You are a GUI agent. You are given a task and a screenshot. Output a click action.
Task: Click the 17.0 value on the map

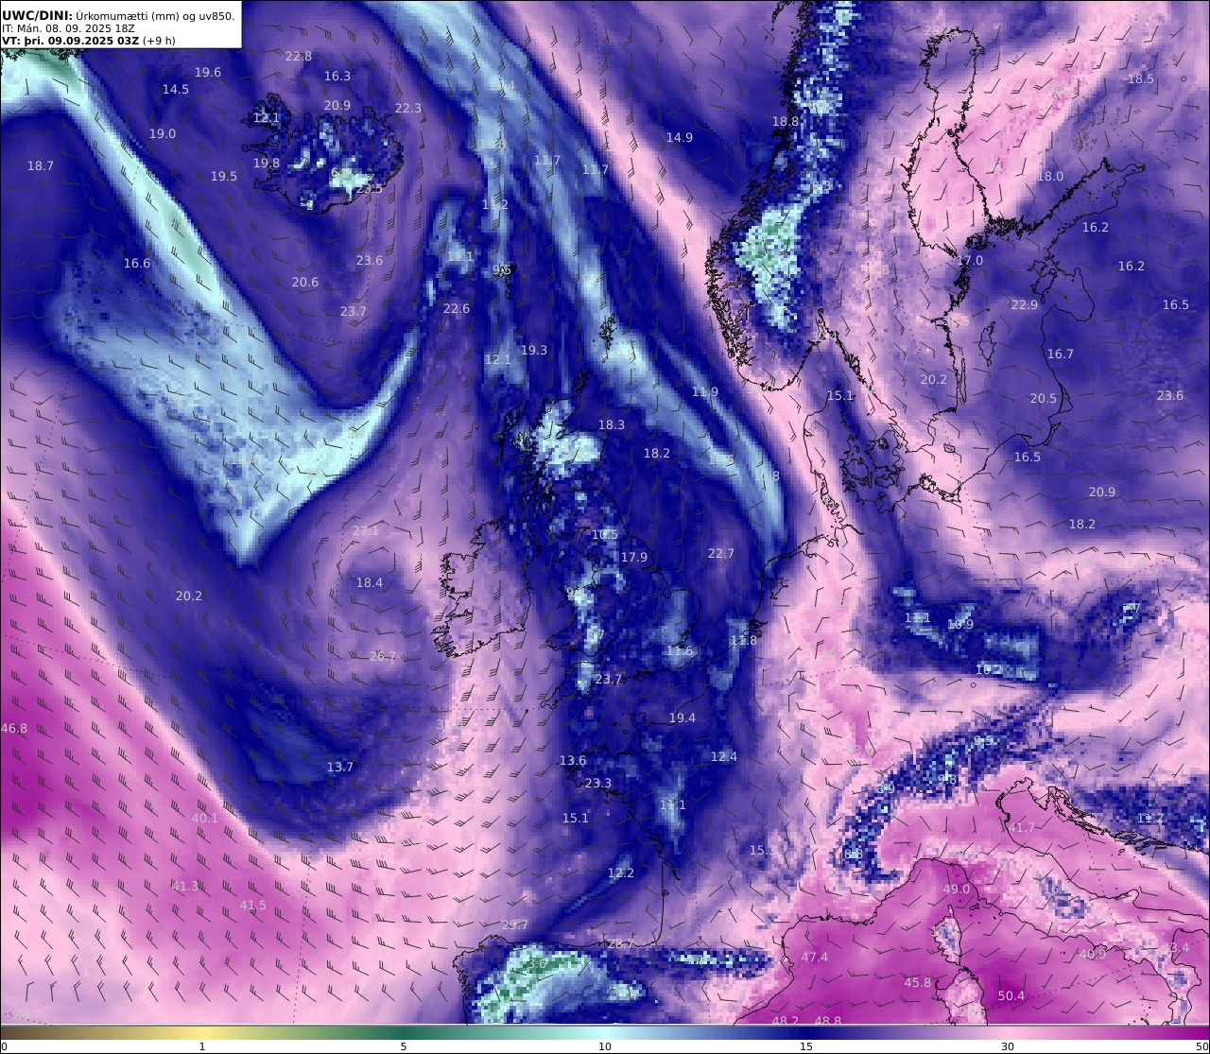point(970,260)
